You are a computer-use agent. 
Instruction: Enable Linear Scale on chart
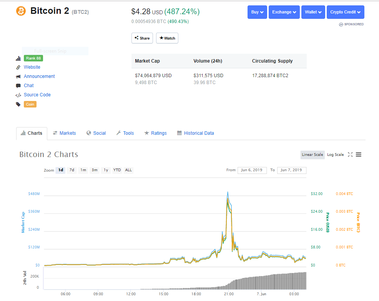point(312,154)
